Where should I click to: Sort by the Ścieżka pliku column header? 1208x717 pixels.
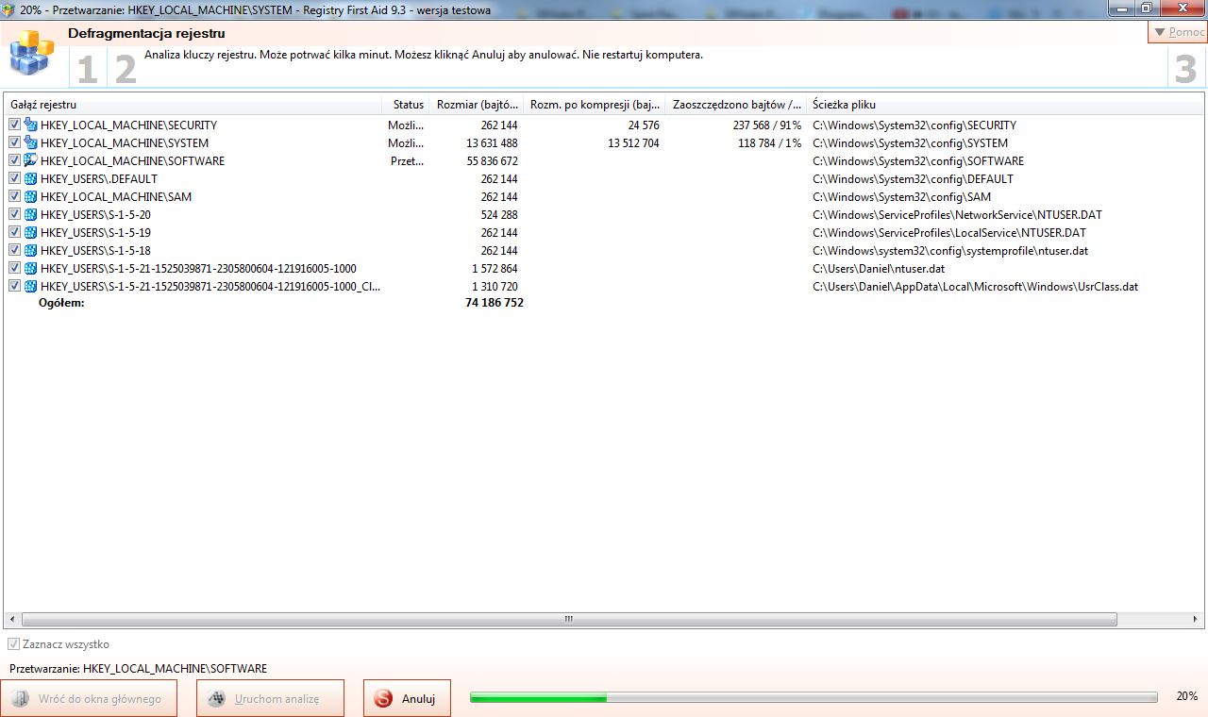1005,105
